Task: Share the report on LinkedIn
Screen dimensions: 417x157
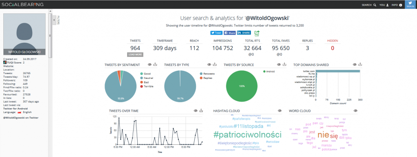Action: (x=244, y=33)
